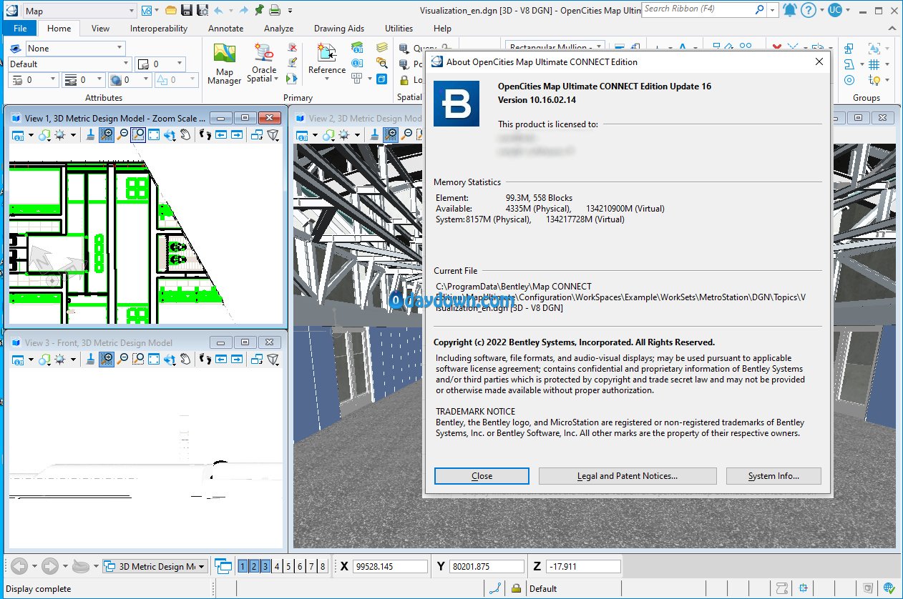Switch to the Interoperability tab
This screenshot has height=599, width=903.
point(159,29)
